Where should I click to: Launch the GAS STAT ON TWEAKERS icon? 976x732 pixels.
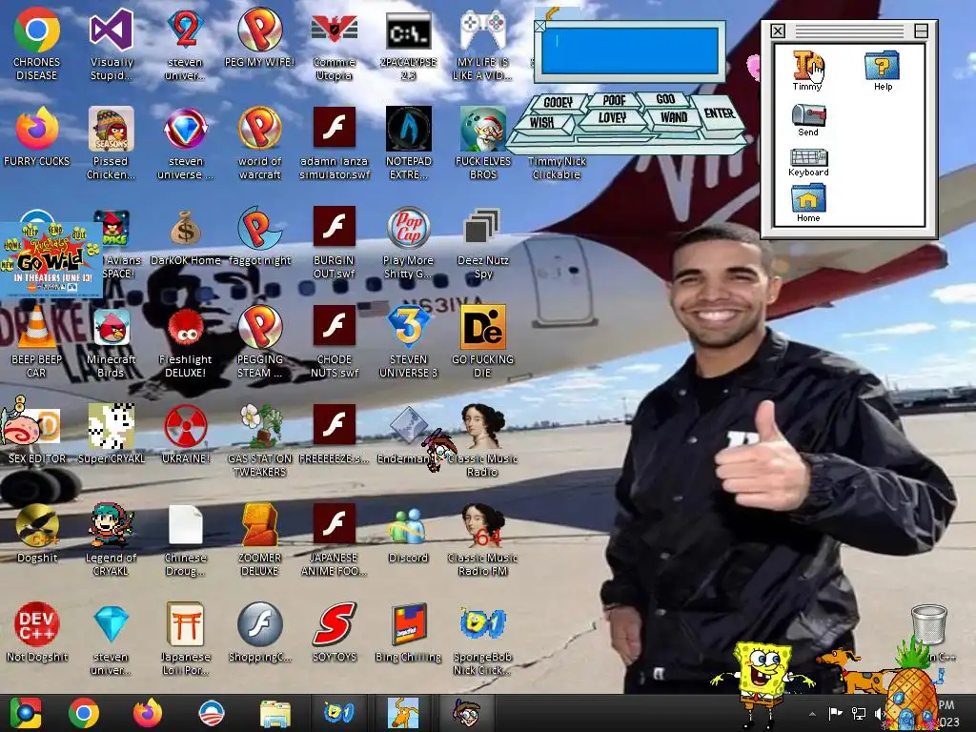(261, 426)
